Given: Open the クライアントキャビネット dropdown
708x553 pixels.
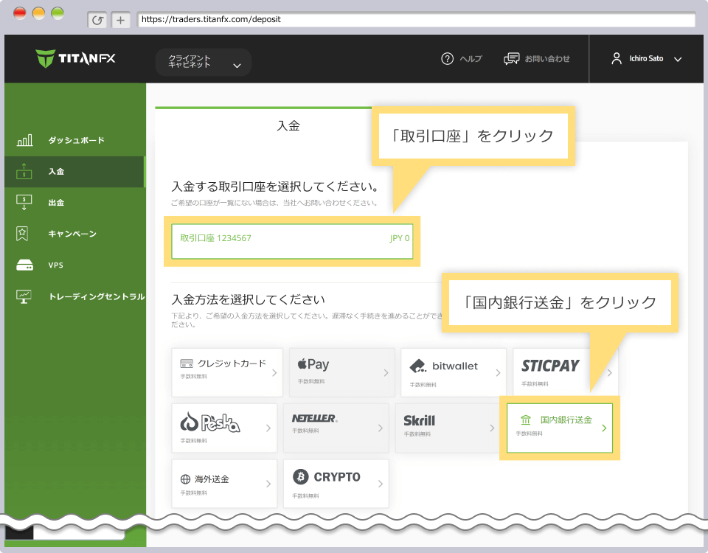Looking at the screenshot, I should click(x=203, y=63).
